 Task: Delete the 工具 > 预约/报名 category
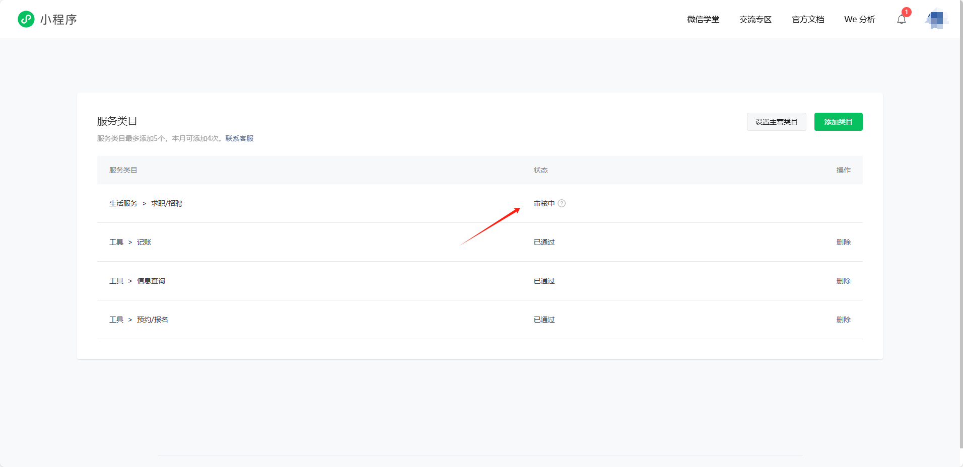[843, 320]
